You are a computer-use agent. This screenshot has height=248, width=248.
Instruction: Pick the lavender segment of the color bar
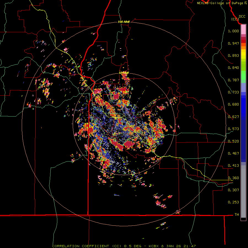pos(243,87)
